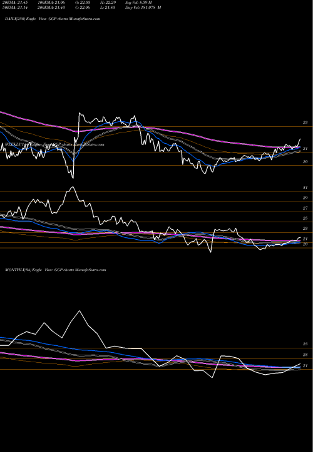
Task: Select the high price 'H:' reading
Action: [x=108, y=3]
